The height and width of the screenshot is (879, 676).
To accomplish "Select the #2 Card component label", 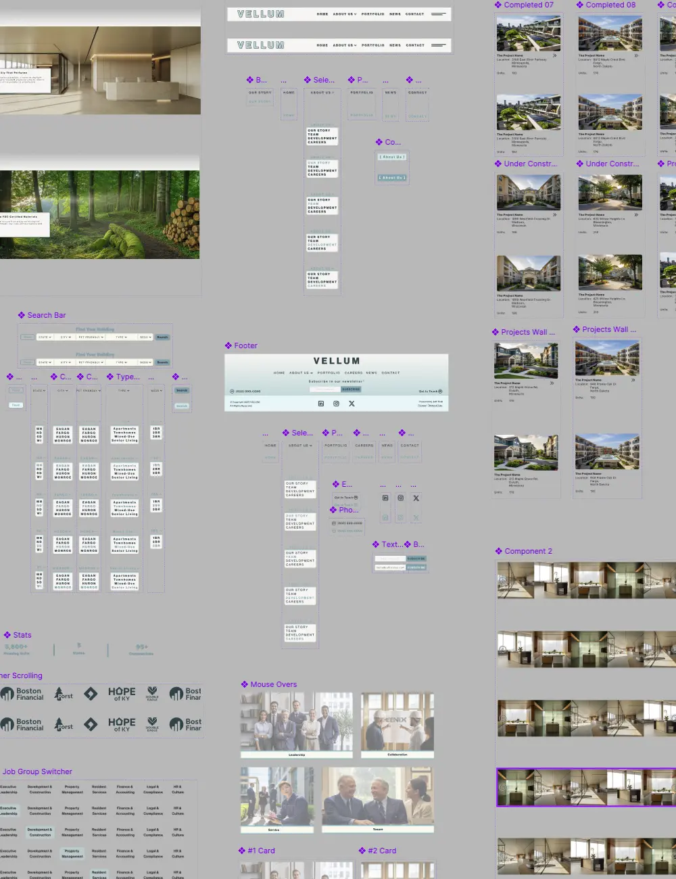I will pos(382,851).
